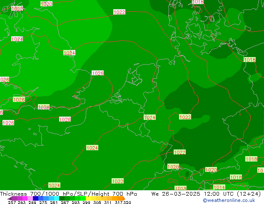Click the legend value 257
Screen dimensions: 264x204
[12, 202]
